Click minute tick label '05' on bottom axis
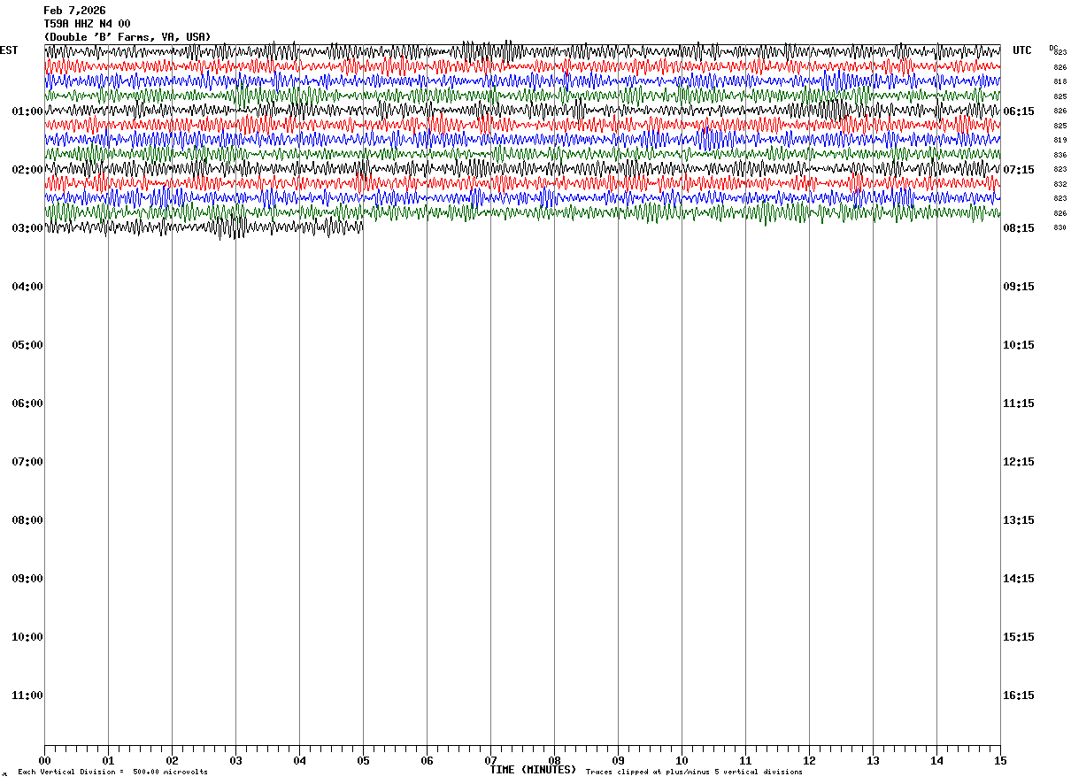Screen dimensions: 1071x784 (x=363, y=761)
